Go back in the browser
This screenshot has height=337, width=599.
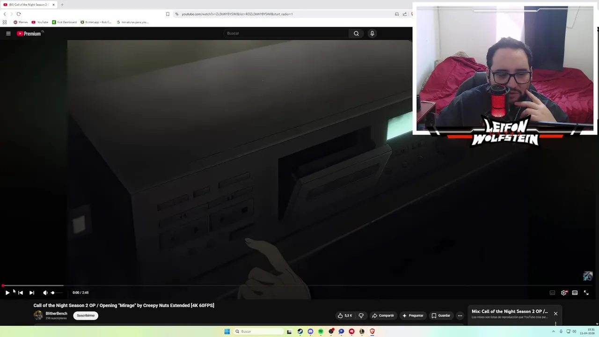pos(5,14)
